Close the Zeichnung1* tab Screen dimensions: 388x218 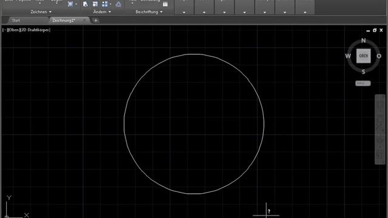pos(84,20)
